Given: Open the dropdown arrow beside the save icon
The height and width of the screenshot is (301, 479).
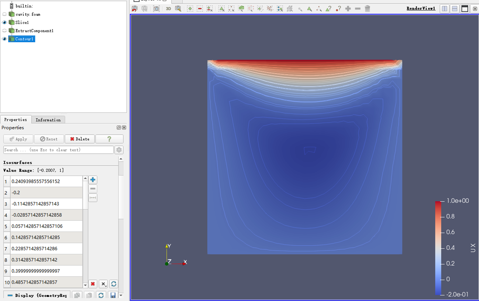Looking at the screenshot, I should coord(121,295).
